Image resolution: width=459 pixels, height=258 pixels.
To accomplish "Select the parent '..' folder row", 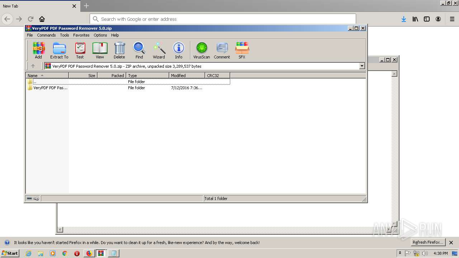I will (128, 82).
